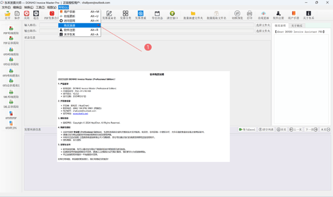Choose 软件注册 Alt+R in Help menu
The width and height of the screenshot is (333, 197).
tap(79, 30)
